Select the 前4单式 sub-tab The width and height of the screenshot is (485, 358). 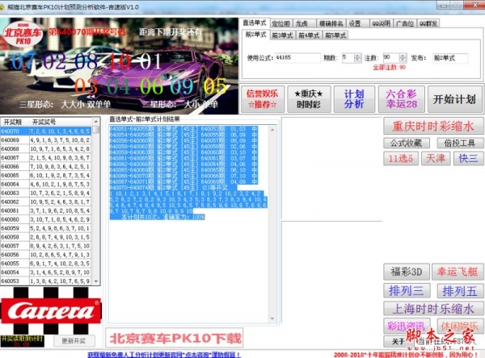[309, 35]
